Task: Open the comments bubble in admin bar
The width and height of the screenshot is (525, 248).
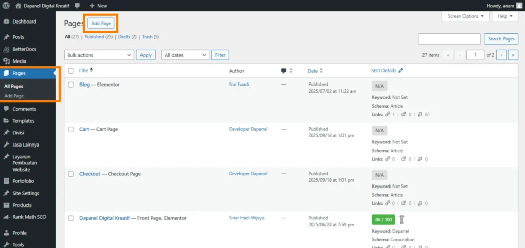Action: pyautogui.click(x=78, y=5)
